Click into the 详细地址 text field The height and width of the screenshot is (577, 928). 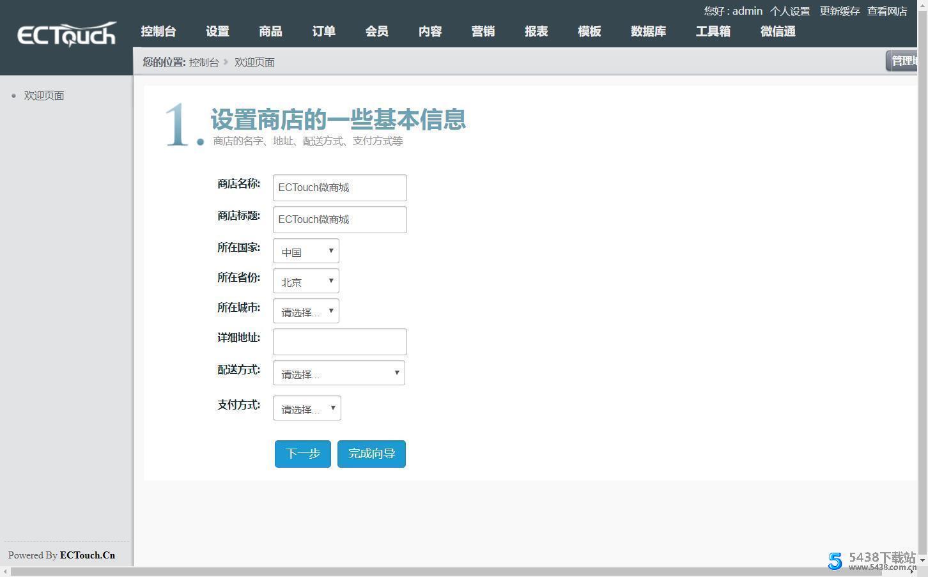339,342
